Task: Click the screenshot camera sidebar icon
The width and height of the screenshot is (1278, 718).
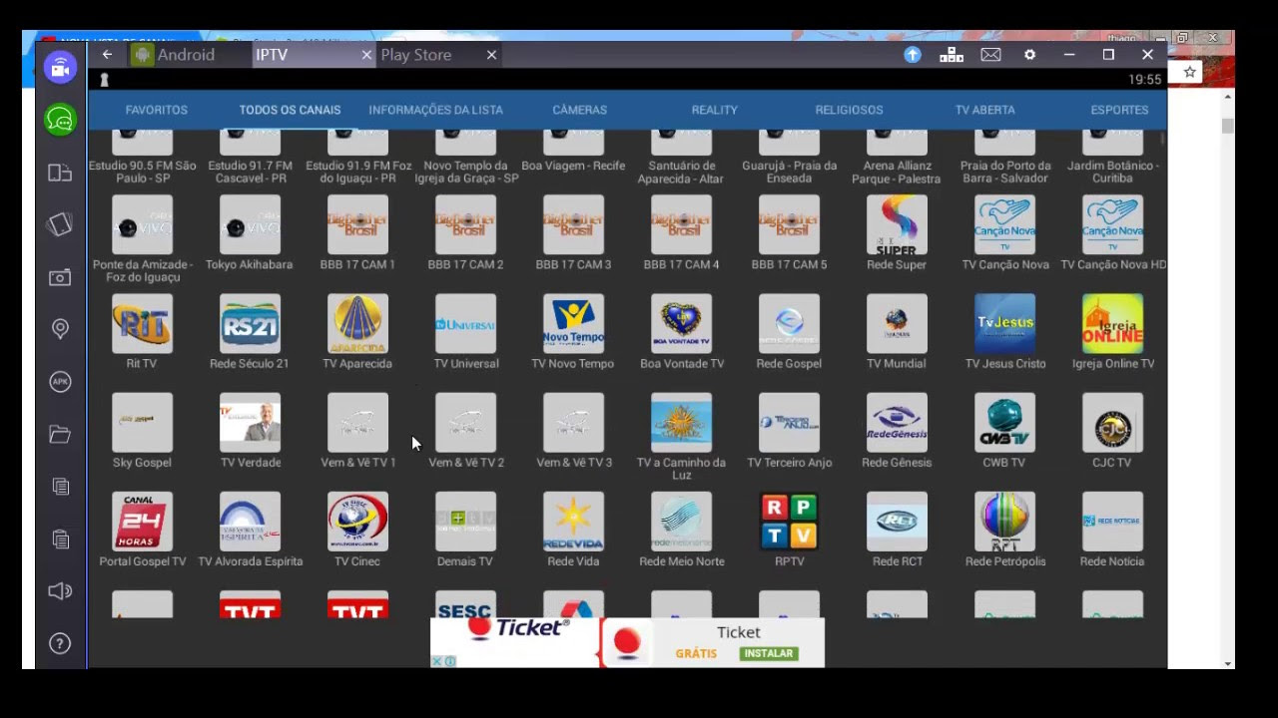Action: click(x=60, y=277)
